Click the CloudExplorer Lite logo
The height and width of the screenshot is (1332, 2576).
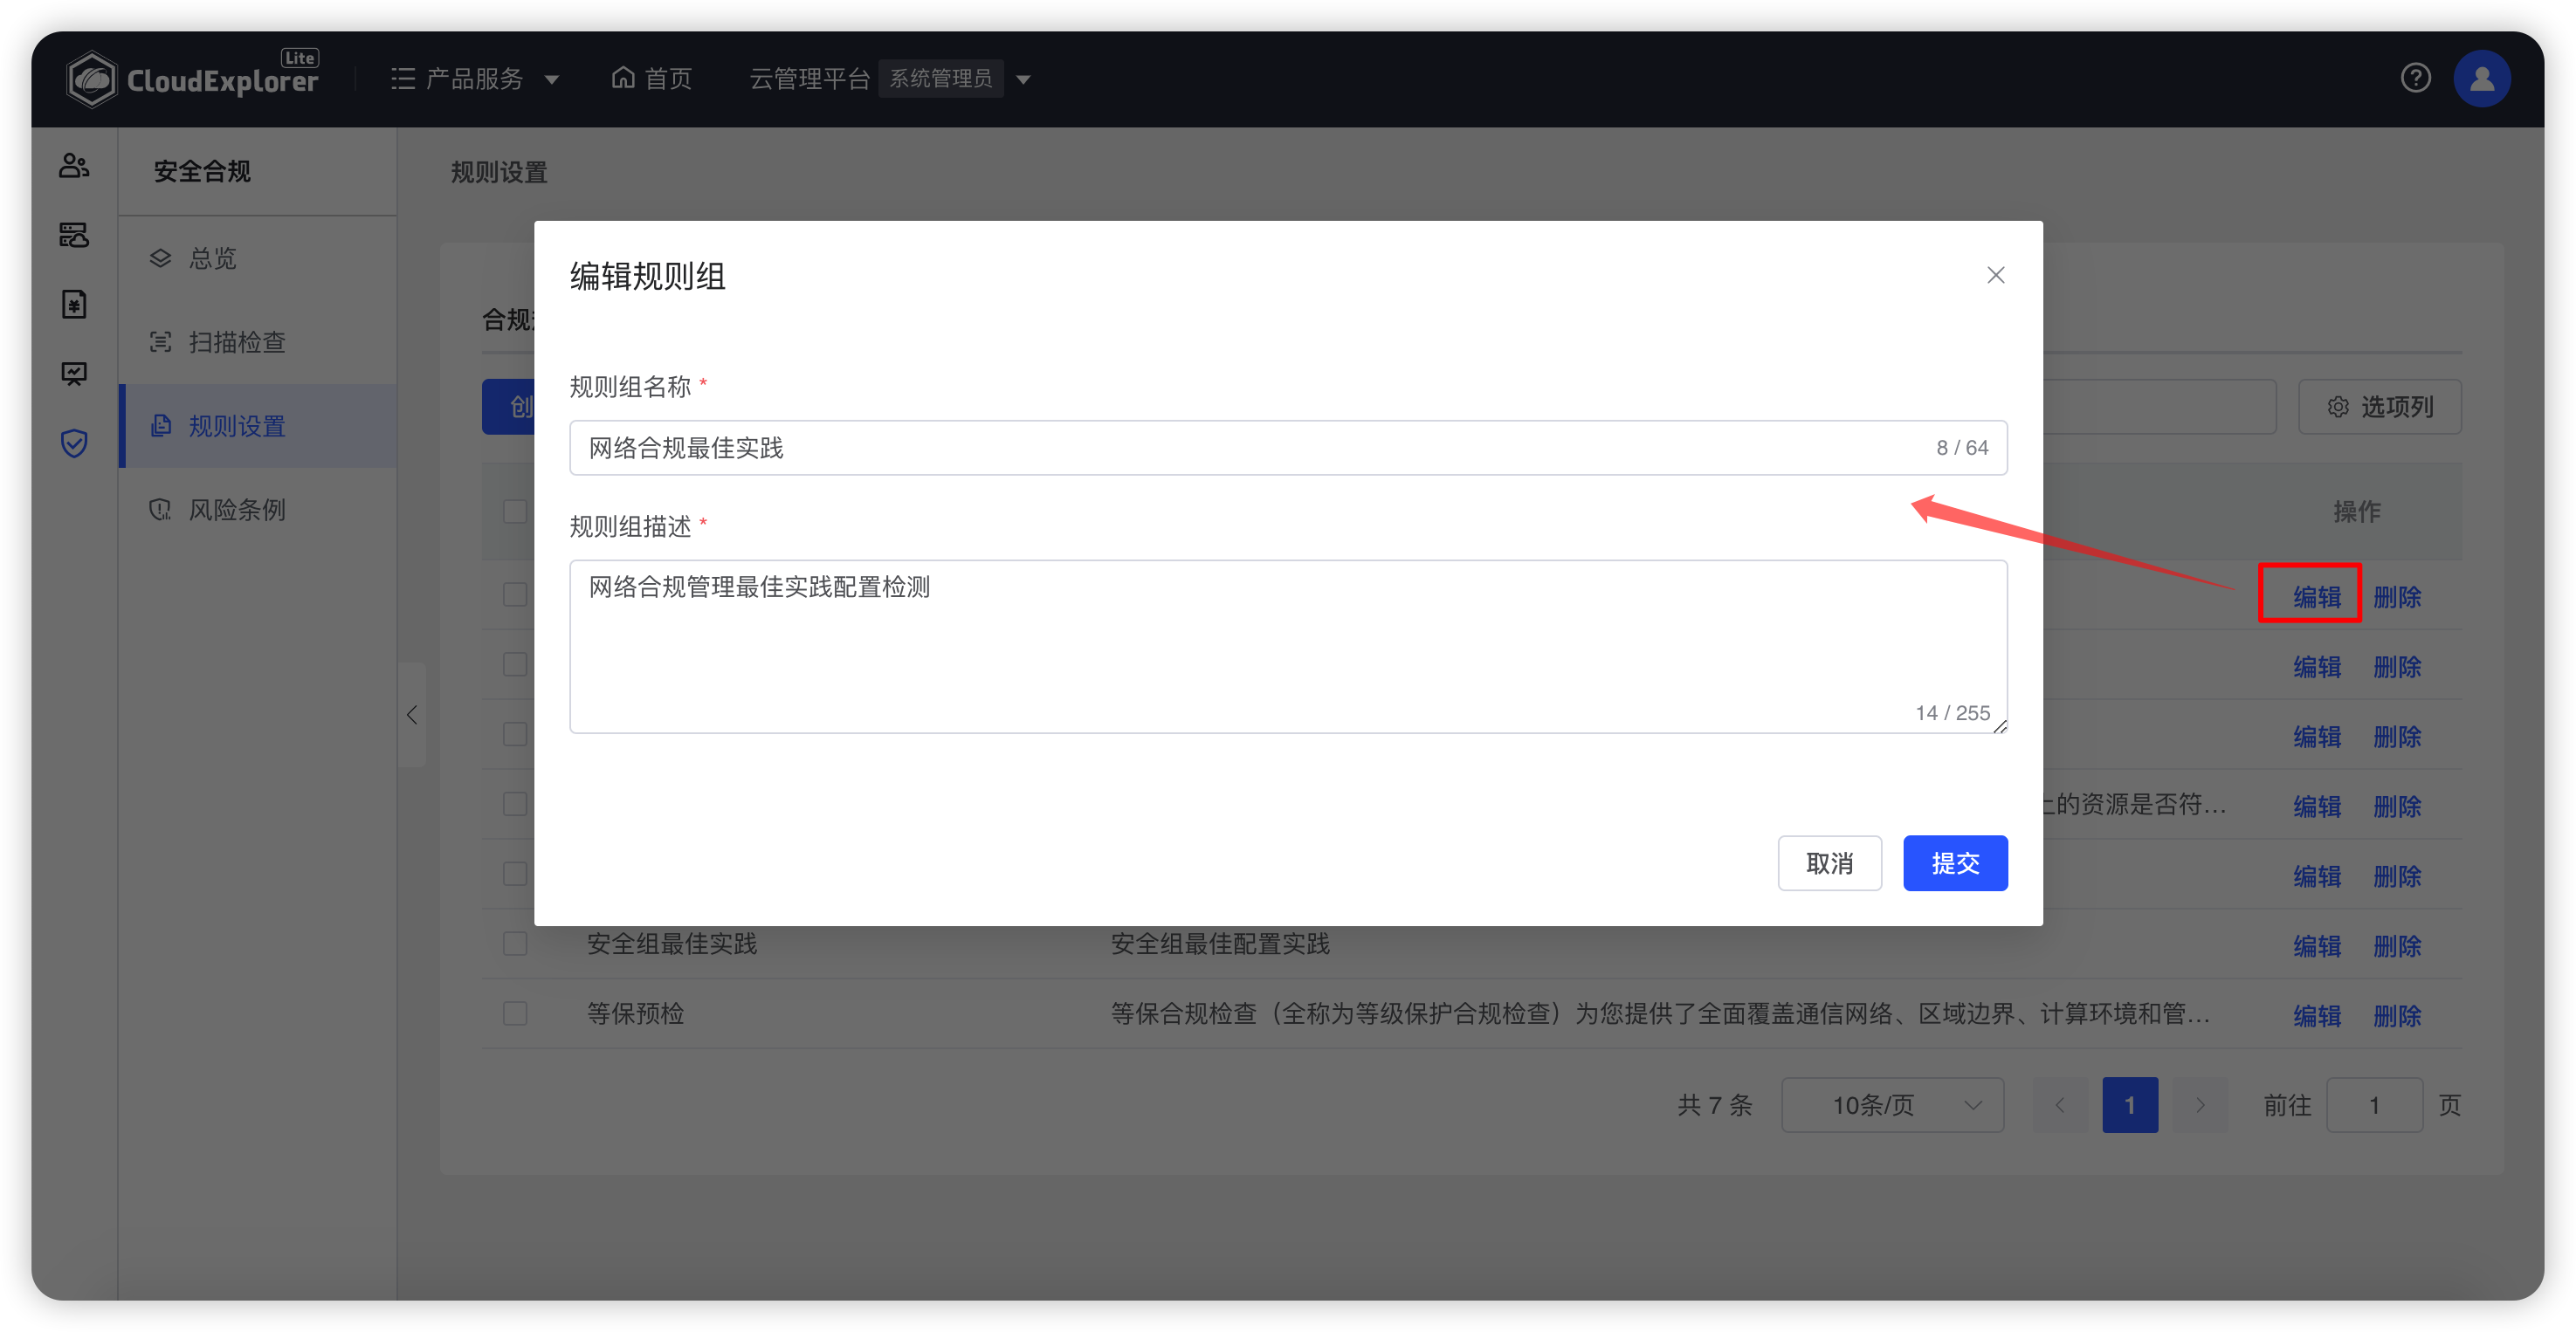[193, 78]
